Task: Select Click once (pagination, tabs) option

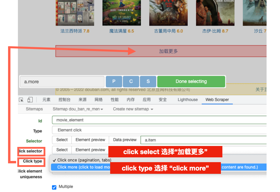Action: point(84,160)
